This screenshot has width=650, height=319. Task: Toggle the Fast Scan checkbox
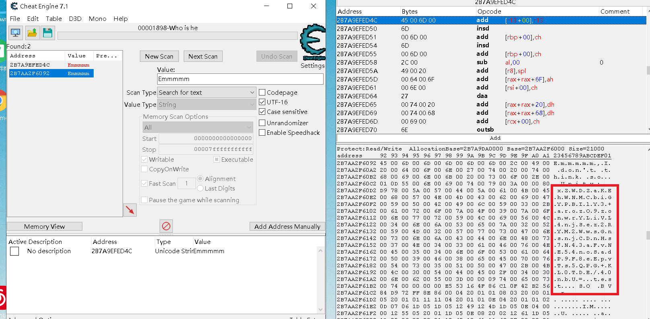tap(144, 183)
